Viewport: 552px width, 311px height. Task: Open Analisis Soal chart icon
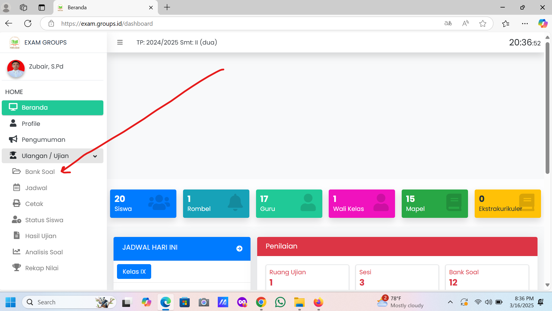[17, 252]
